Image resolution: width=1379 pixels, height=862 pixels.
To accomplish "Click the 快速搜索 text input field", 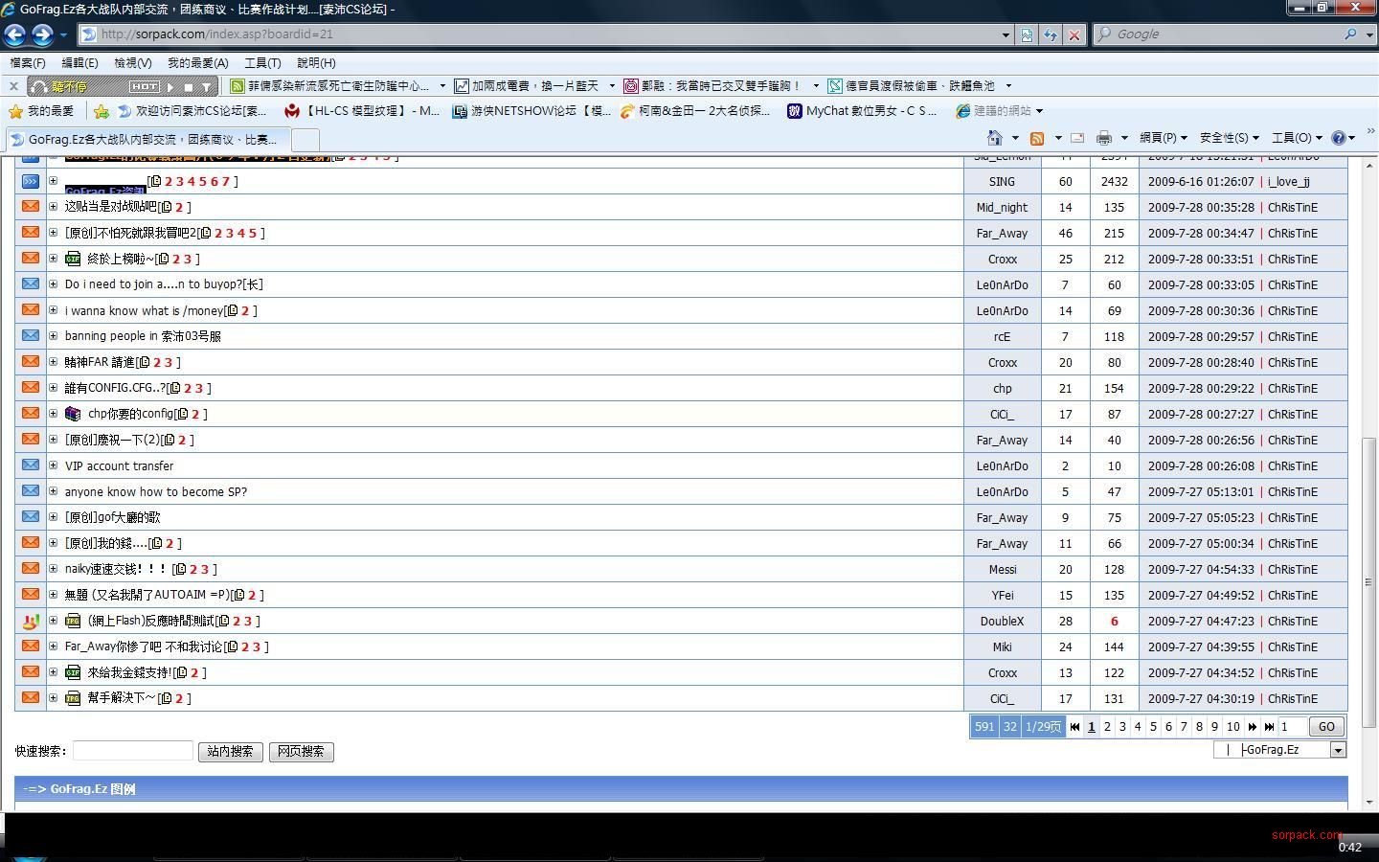I will point(133,752).
